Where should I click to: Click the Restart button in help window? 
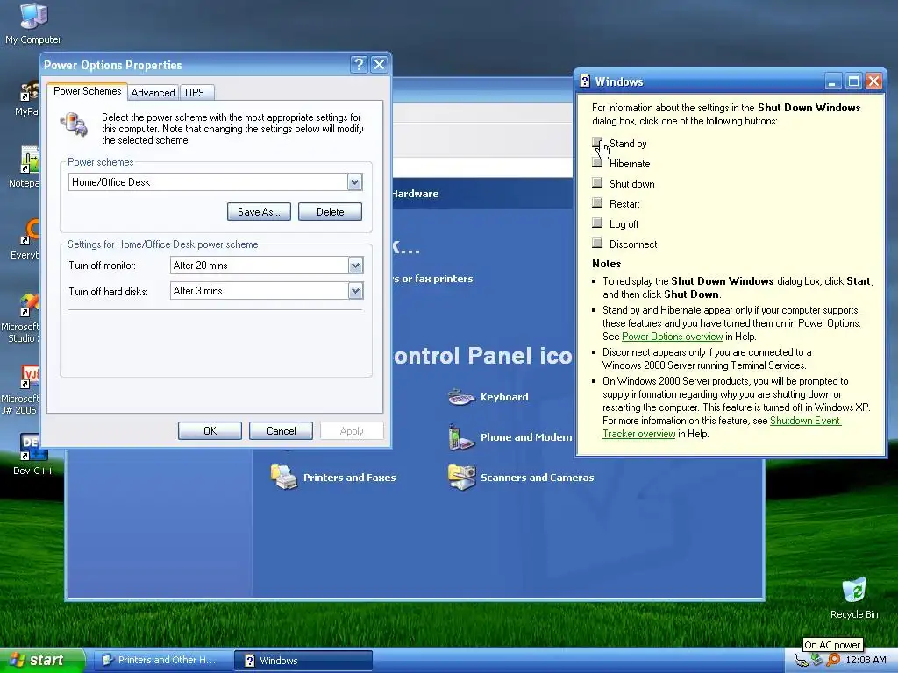tap(597, 202)
